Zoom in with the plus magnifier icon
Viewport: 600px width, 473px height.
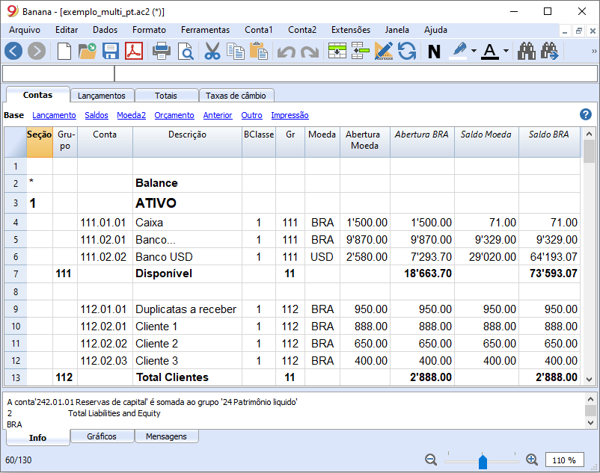pyautogui.click(x=532, y=460)
